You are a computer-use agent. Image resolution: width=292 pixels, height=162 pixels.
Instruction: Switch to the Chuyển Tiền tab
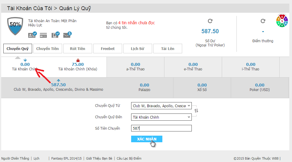pyautogui.click(x=47, y=49)
